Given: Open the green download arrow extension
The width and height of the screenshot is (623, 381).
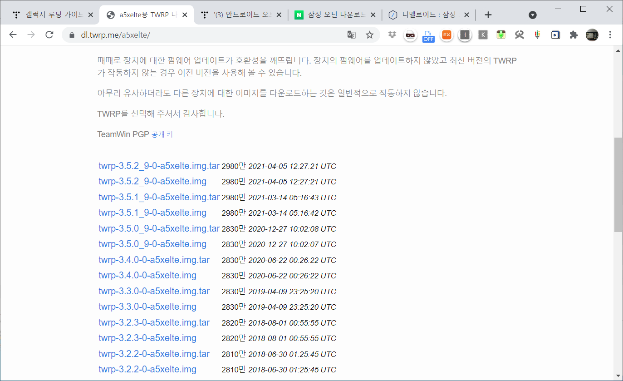Looking at the screenshot, I should [501, 35].
